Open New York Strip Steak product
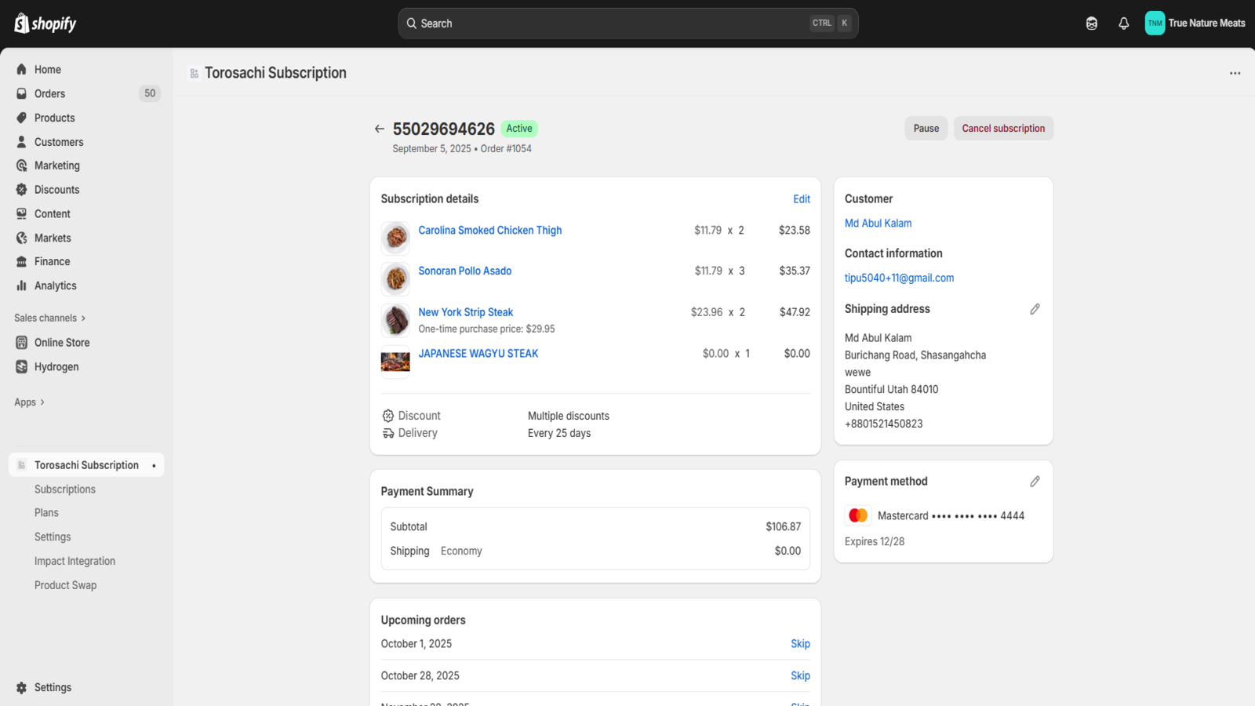This screenshot has height=706, width=1255. point(466,312)
